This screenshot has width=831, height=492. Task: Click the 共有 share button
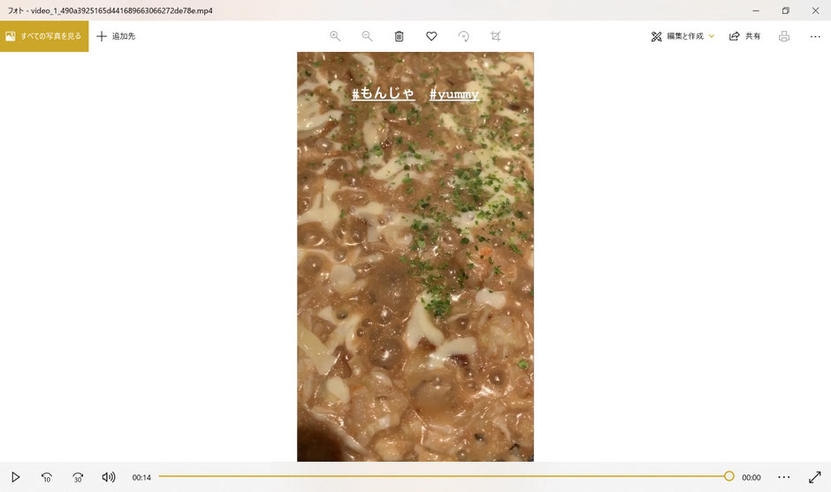click(x=744, y=36)
